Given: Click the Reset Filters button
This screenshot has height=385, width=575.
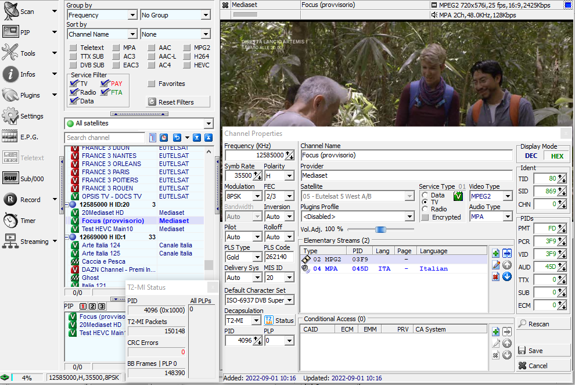Looking at the screenshot, I should pos(178,102).
